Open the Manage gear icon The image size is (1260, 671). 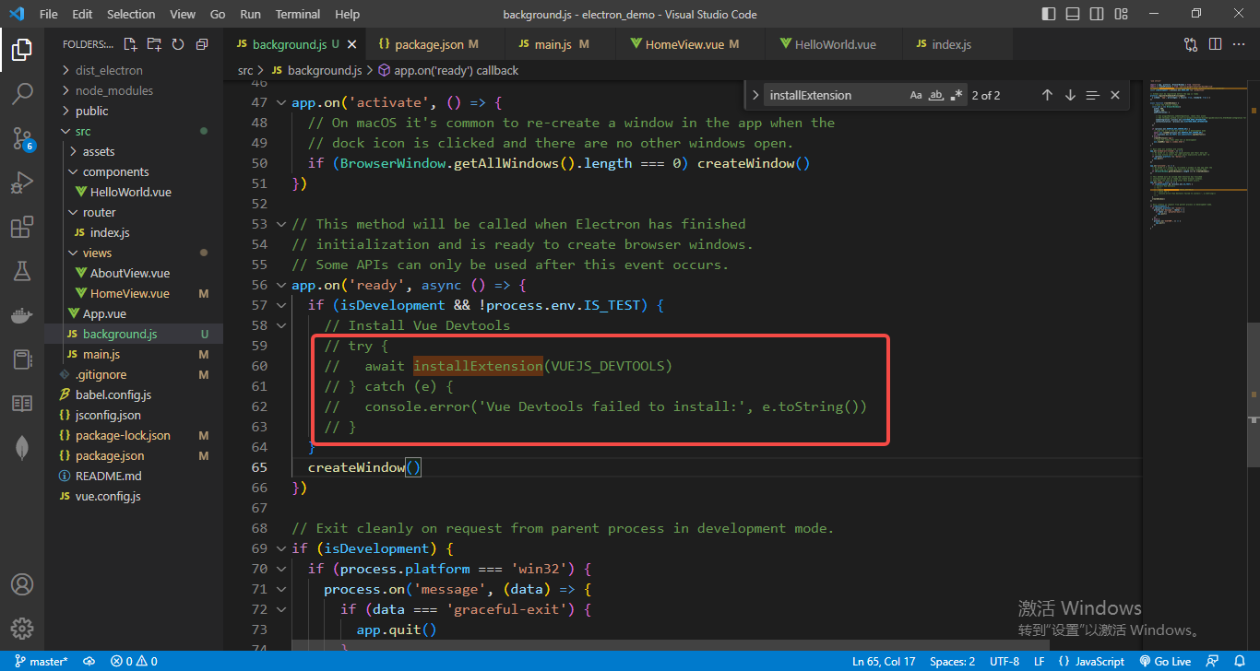pyautogui.click(x=22, y=629)
